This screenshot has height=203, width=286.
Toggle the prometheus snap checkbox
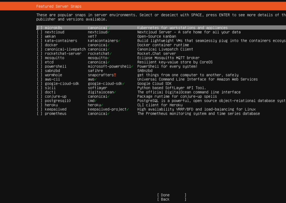[39, 114]
